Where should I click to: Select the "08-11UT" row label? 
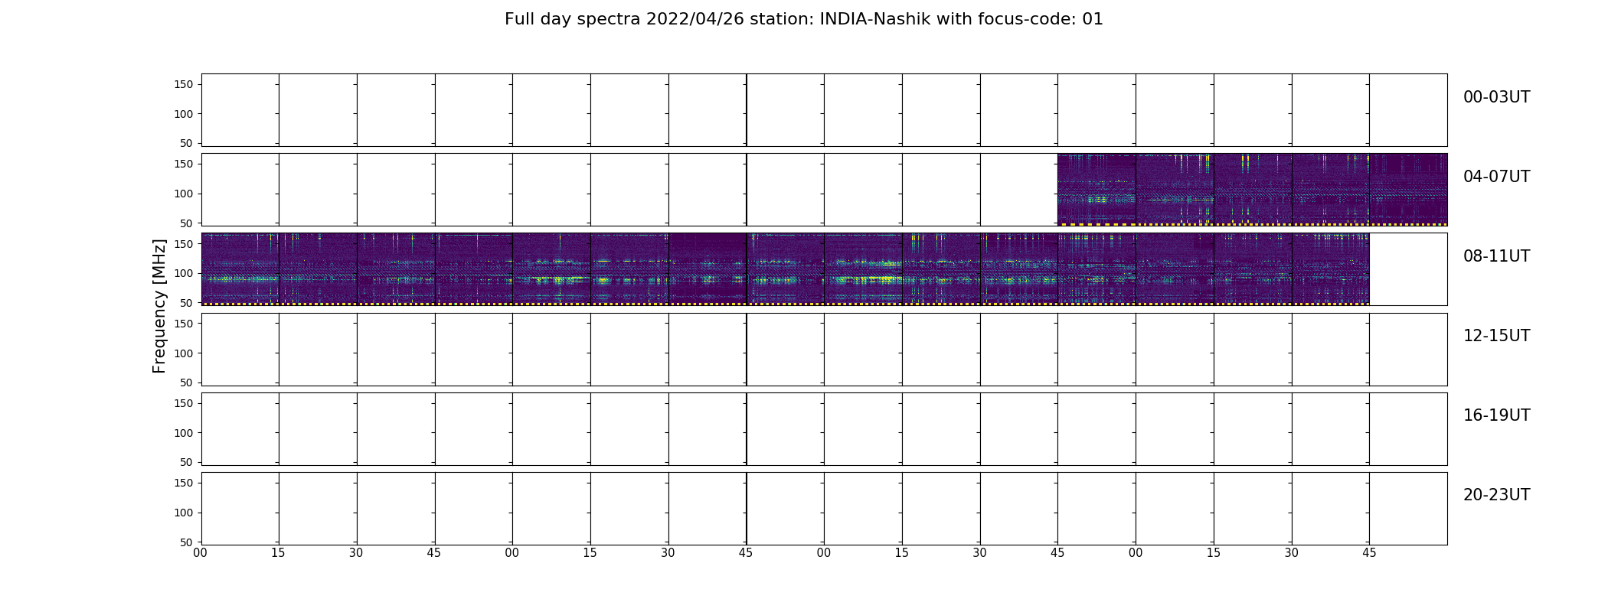click(1496, 256)
